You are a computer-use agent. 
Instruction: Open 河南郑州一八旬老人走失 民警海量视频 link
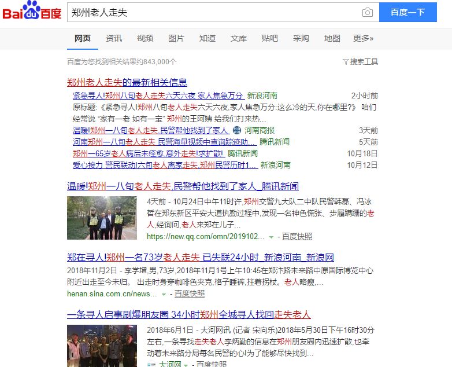pyautogui.click(x=165, y=142)
